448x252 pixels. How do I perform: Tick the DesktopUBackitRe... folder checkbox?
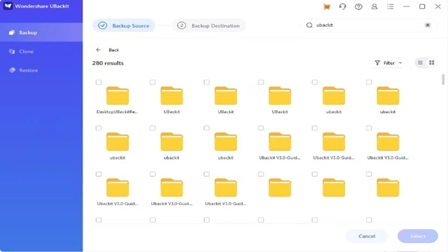(x=99, y=83)
